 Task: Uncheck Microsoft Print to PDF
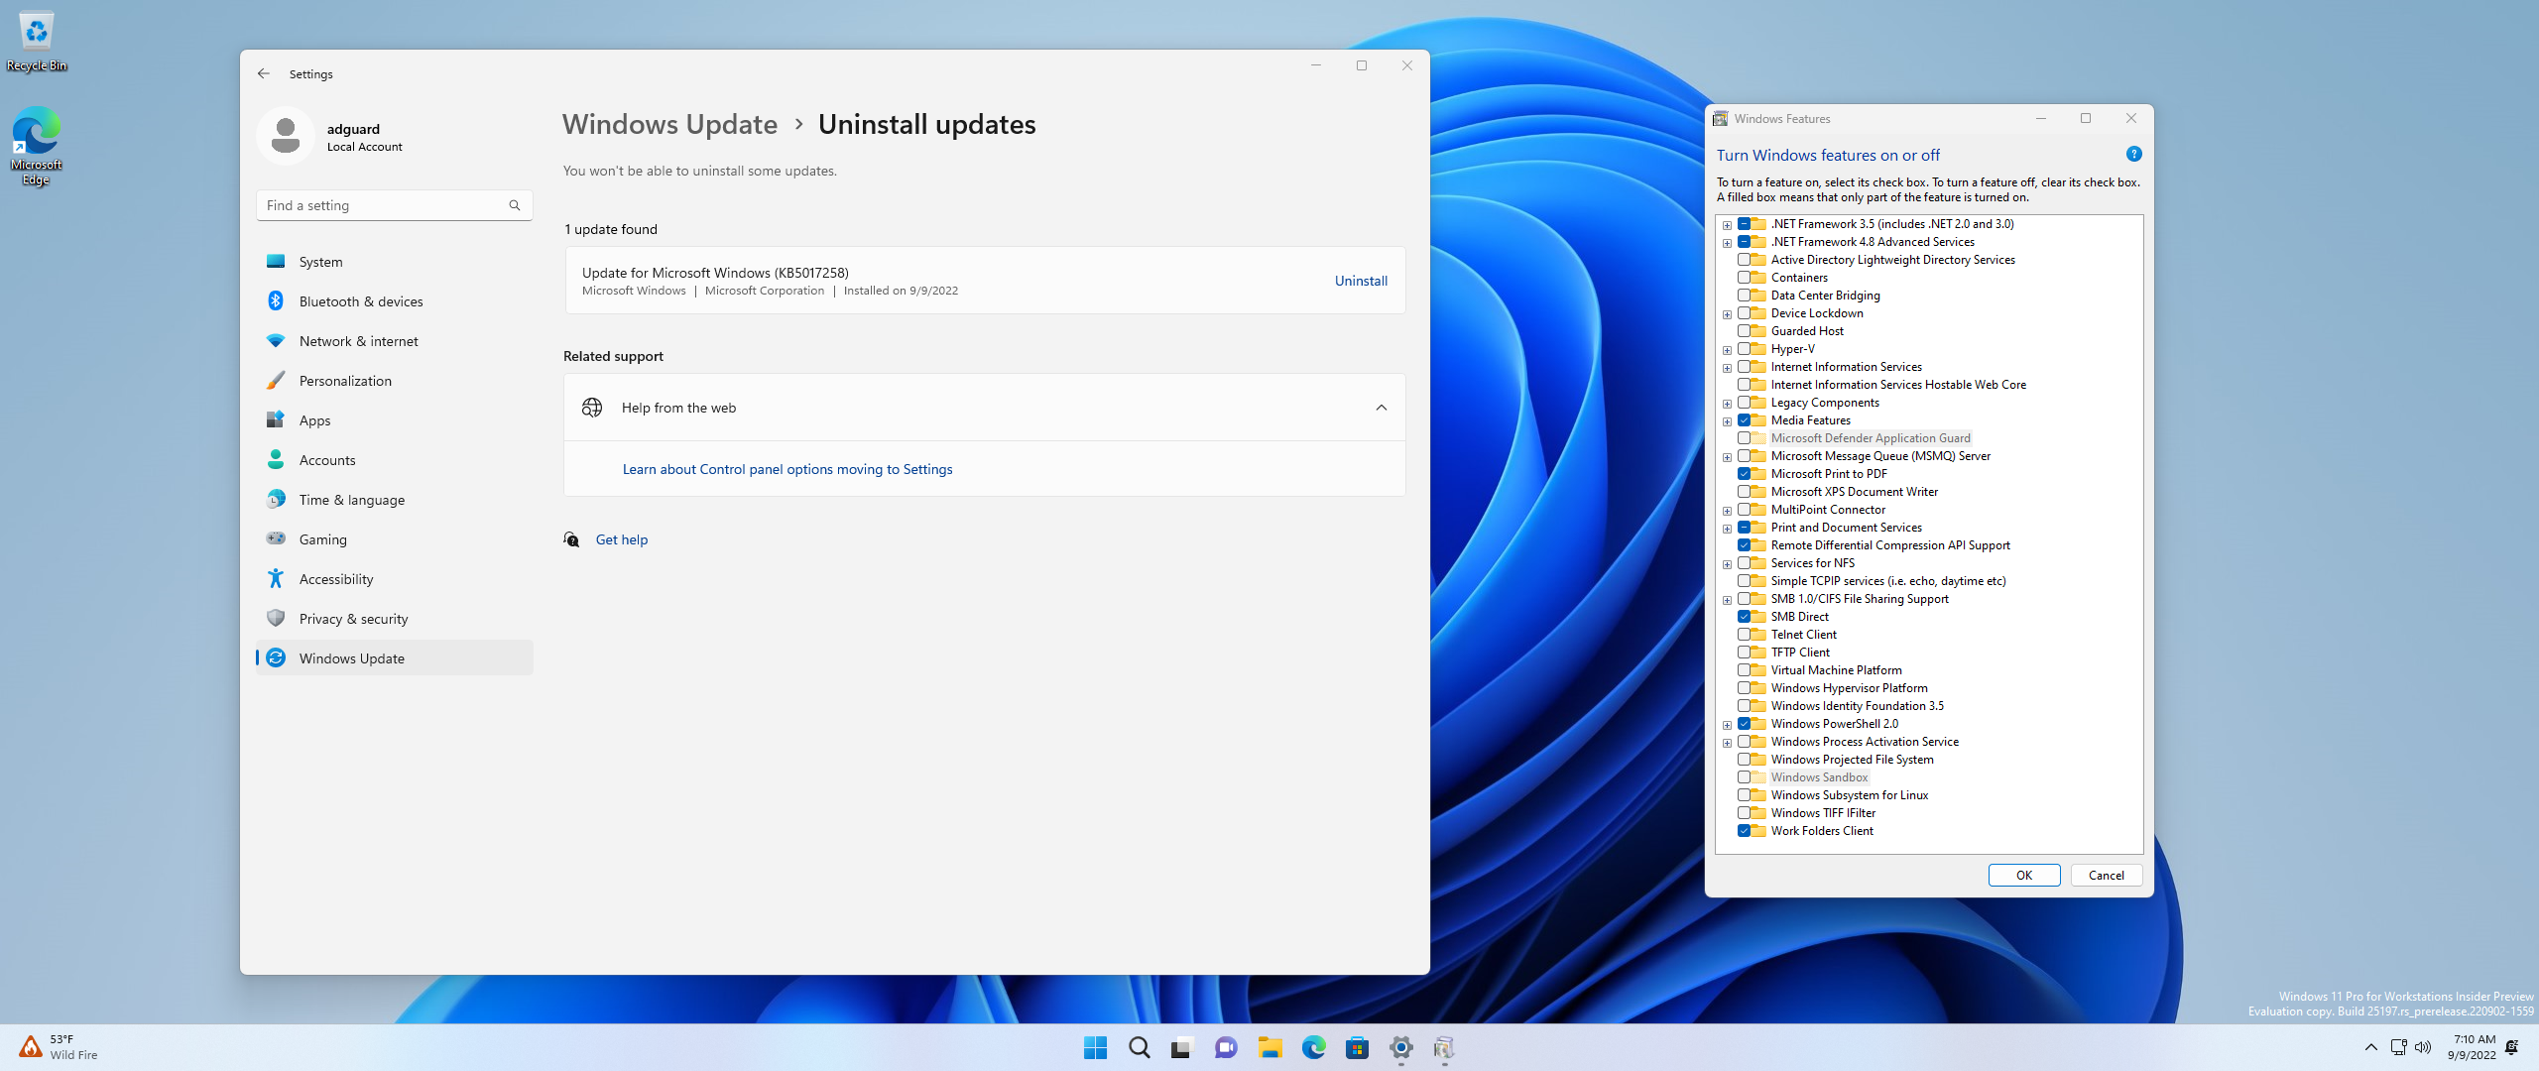1744,474
